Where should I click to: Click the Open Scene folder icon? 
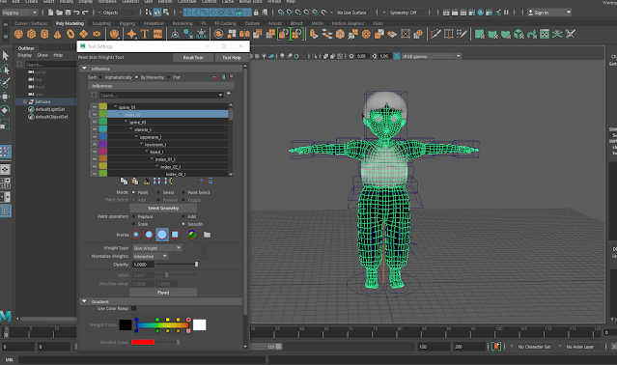coord(59,13)
